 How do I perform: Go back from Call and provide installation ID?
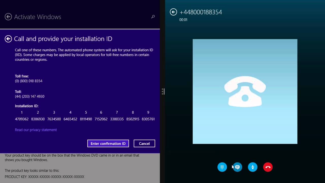(8, 39)
